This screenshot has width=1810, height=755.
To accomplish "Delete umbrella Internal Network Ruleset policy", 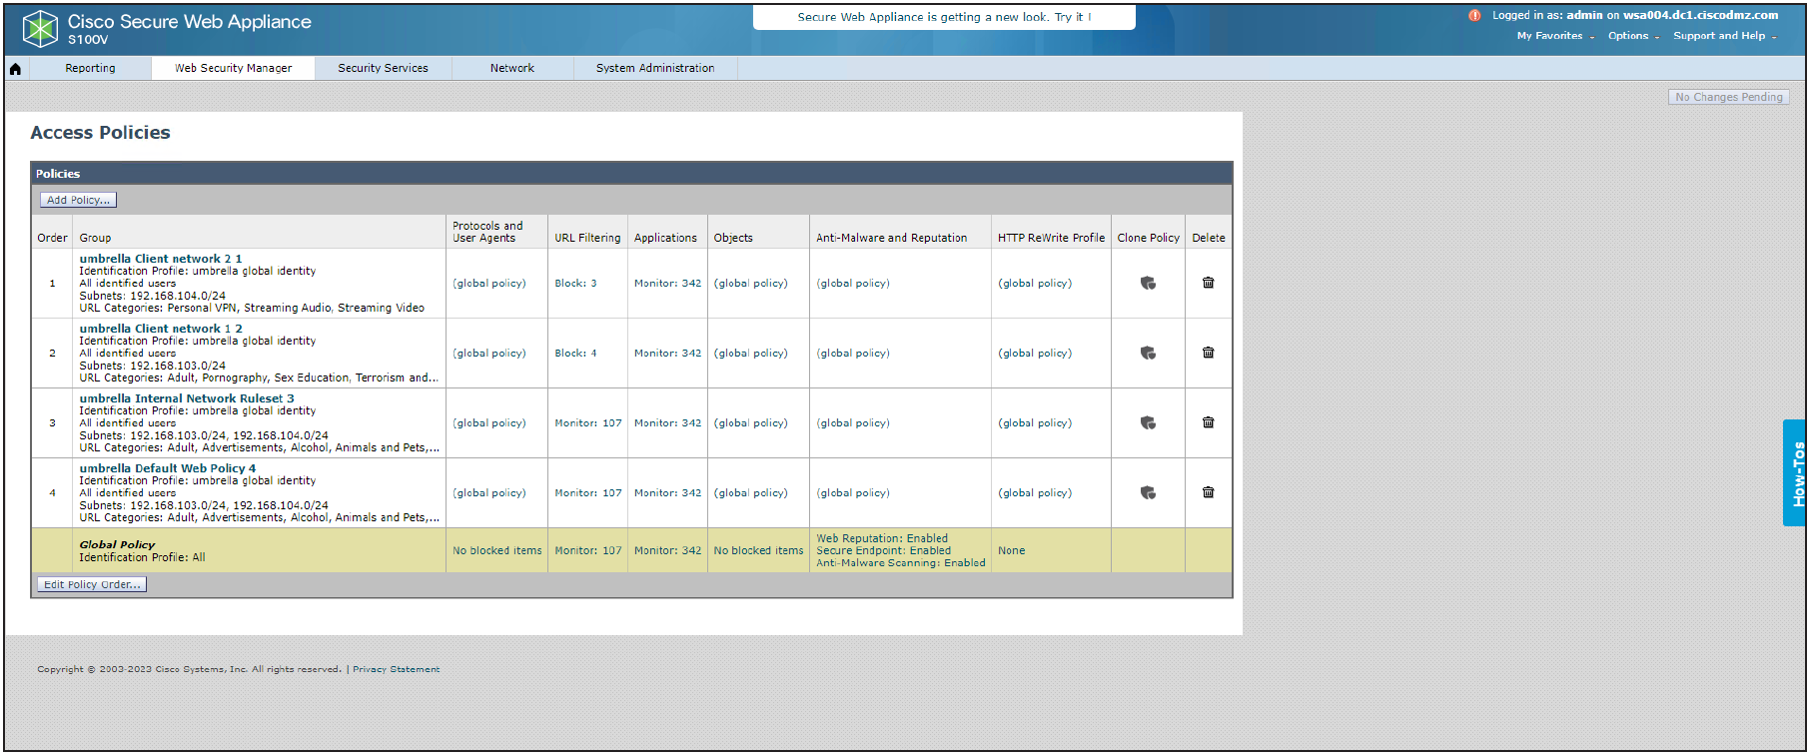I will click(x=1208, y=422).
